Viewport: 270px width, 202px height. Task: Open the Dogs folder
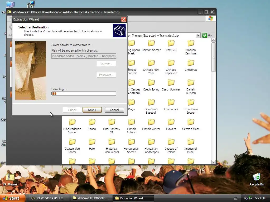131,105
